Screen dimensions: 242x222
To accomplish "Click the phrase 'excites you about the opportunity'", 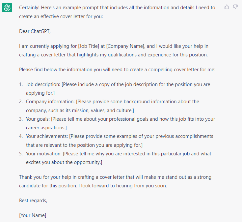I will point(63,162).
